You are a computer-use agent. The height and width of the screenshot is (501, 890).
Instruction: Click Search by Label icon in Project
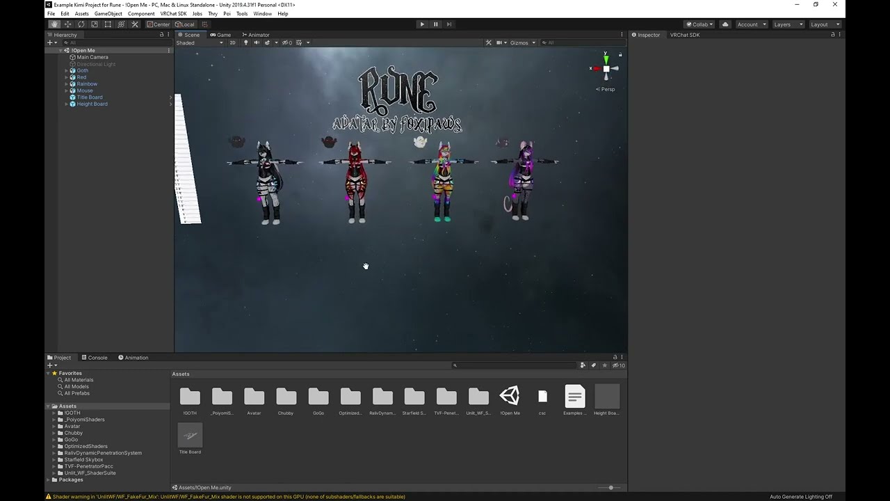point(593,365)
